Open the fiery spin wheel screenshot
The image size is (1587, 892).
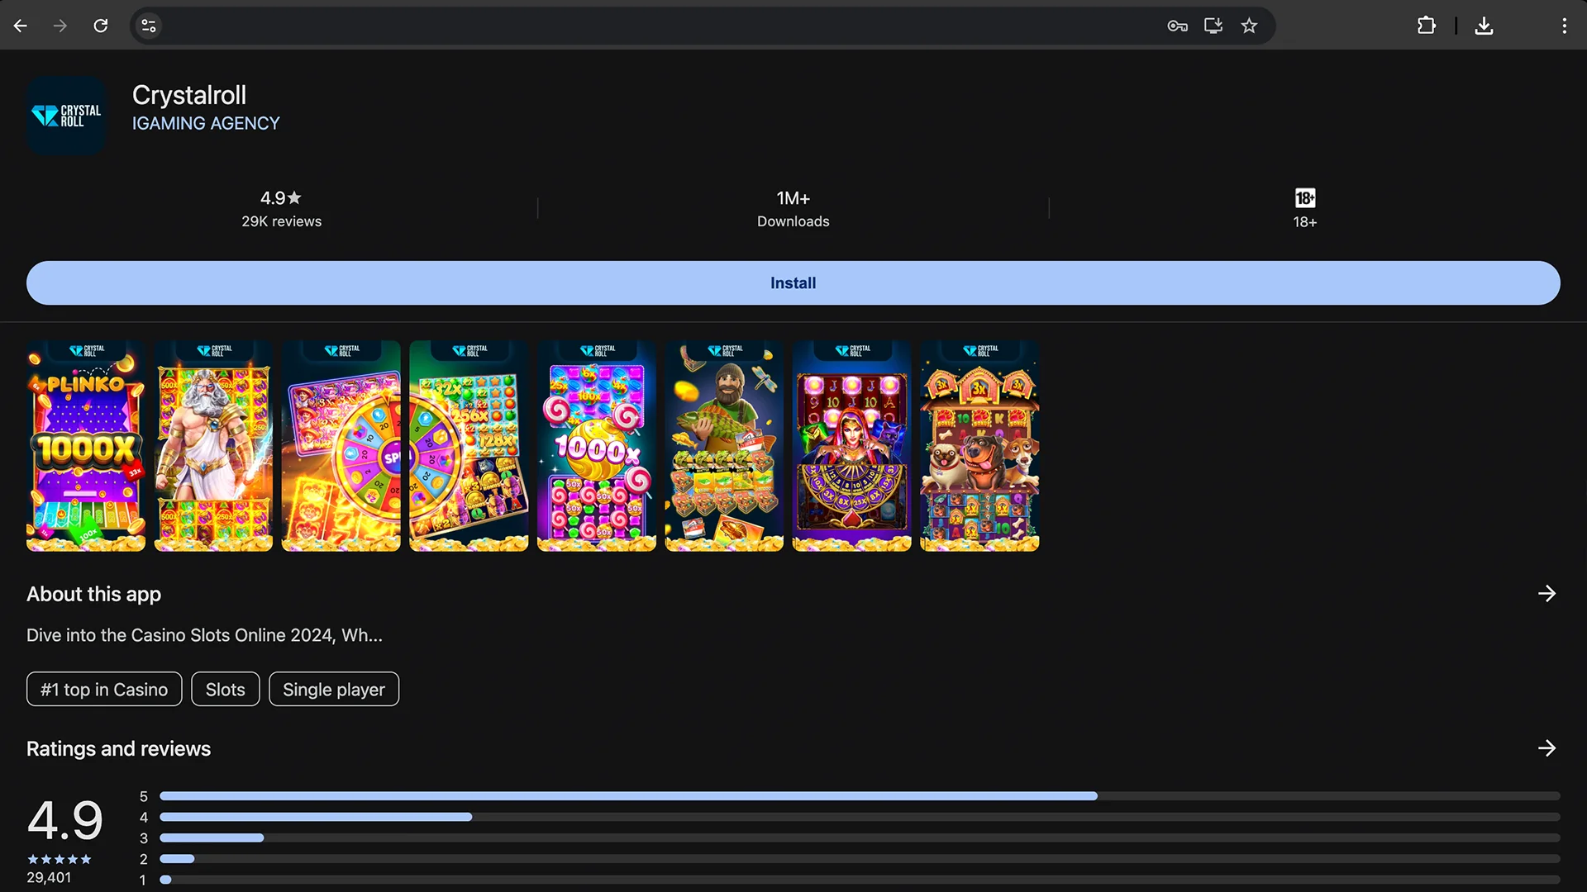[341, 446]
